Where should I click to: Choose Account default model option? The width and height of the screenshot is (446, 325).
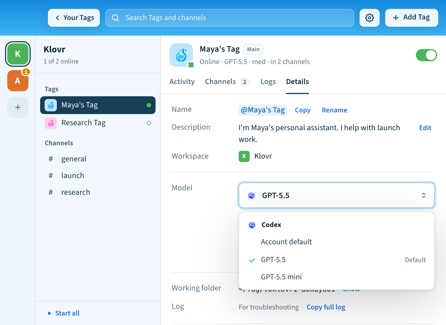coord(337,242)
